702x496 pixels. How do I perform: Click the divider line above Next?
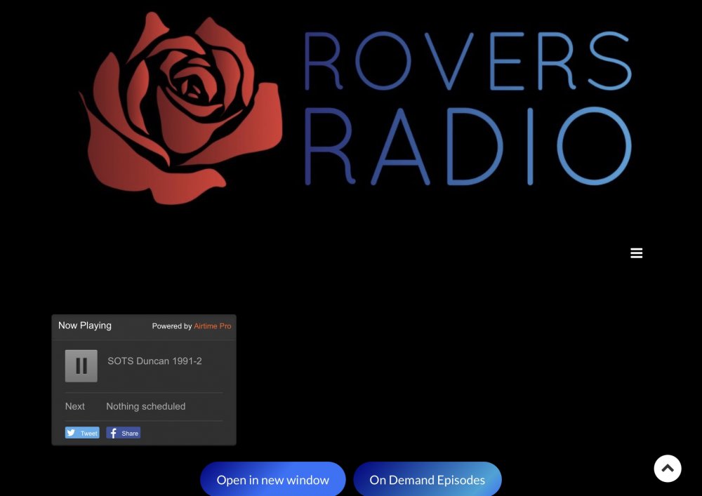144,392
